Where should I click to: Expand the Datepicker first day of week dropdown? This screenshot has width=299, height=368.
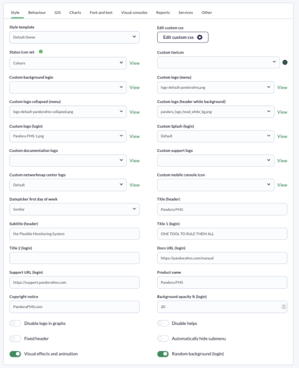tap(74, 209)
